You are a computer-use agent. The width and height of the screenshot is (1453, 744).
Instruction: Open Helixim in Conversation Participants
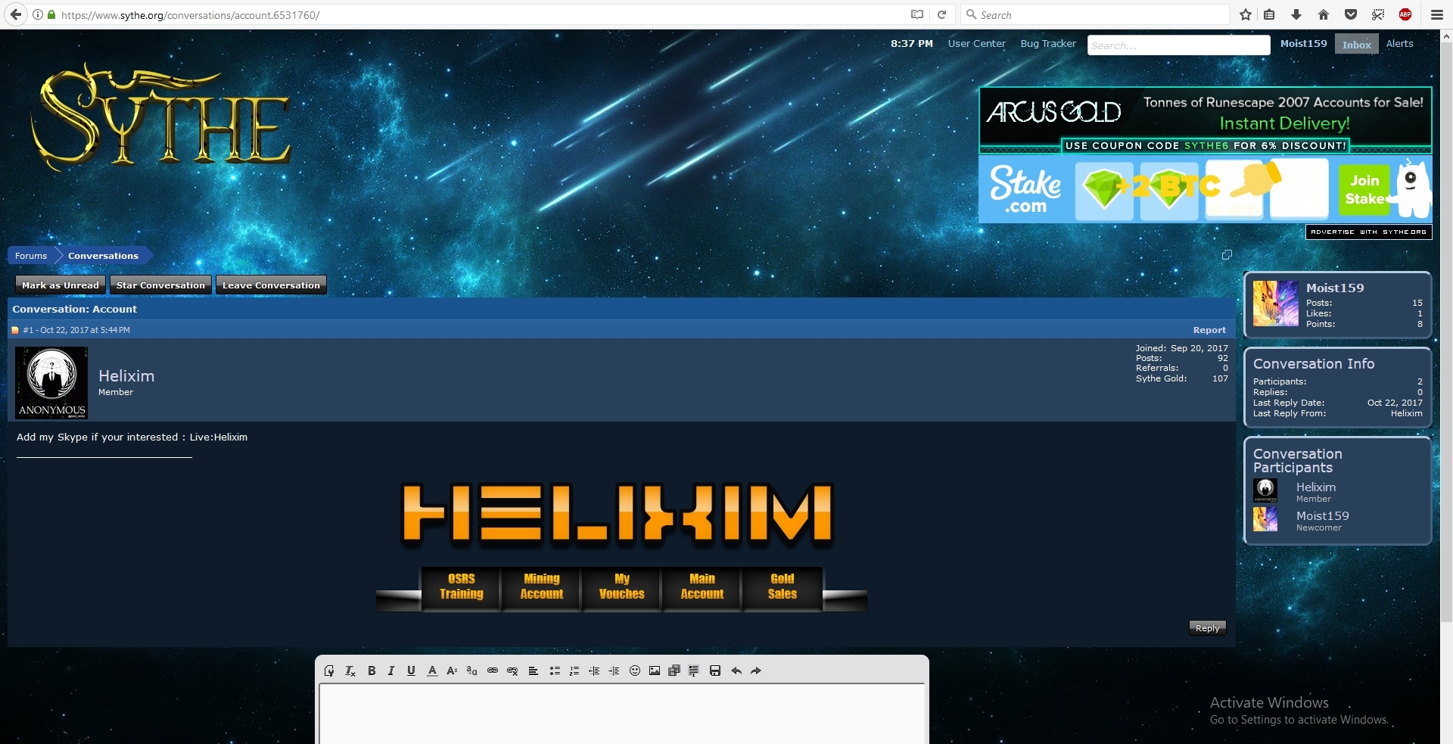(x=1315, y=487)
